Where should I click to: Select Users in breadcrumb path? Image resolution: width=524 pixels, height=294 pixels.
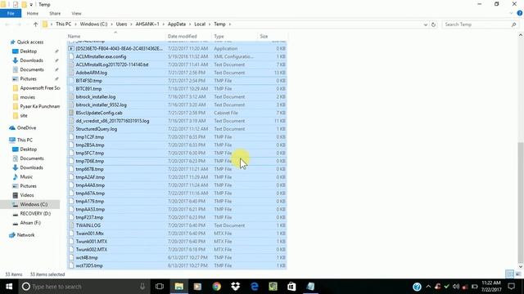[x=121, y=24]
